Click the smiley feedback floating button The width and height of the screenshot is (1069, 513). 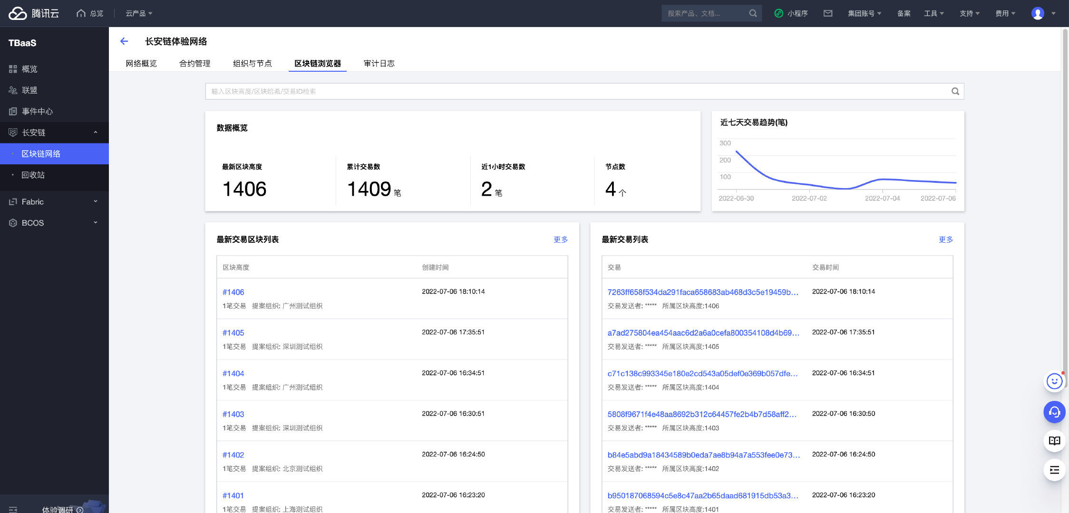[x=1054, y=381]
